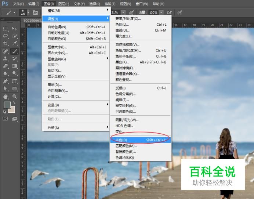Image resolution: width=254 pixels, height=199 pixels.
Task: Select the Blur tool
Action: [6, 73]
